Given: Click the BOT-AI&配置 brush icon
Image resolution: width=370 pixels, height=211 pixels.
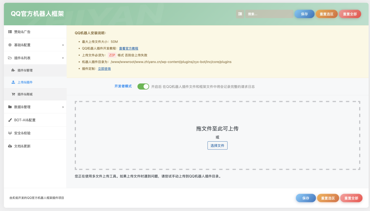Looking at the screenshot, I should pos(10,120).
